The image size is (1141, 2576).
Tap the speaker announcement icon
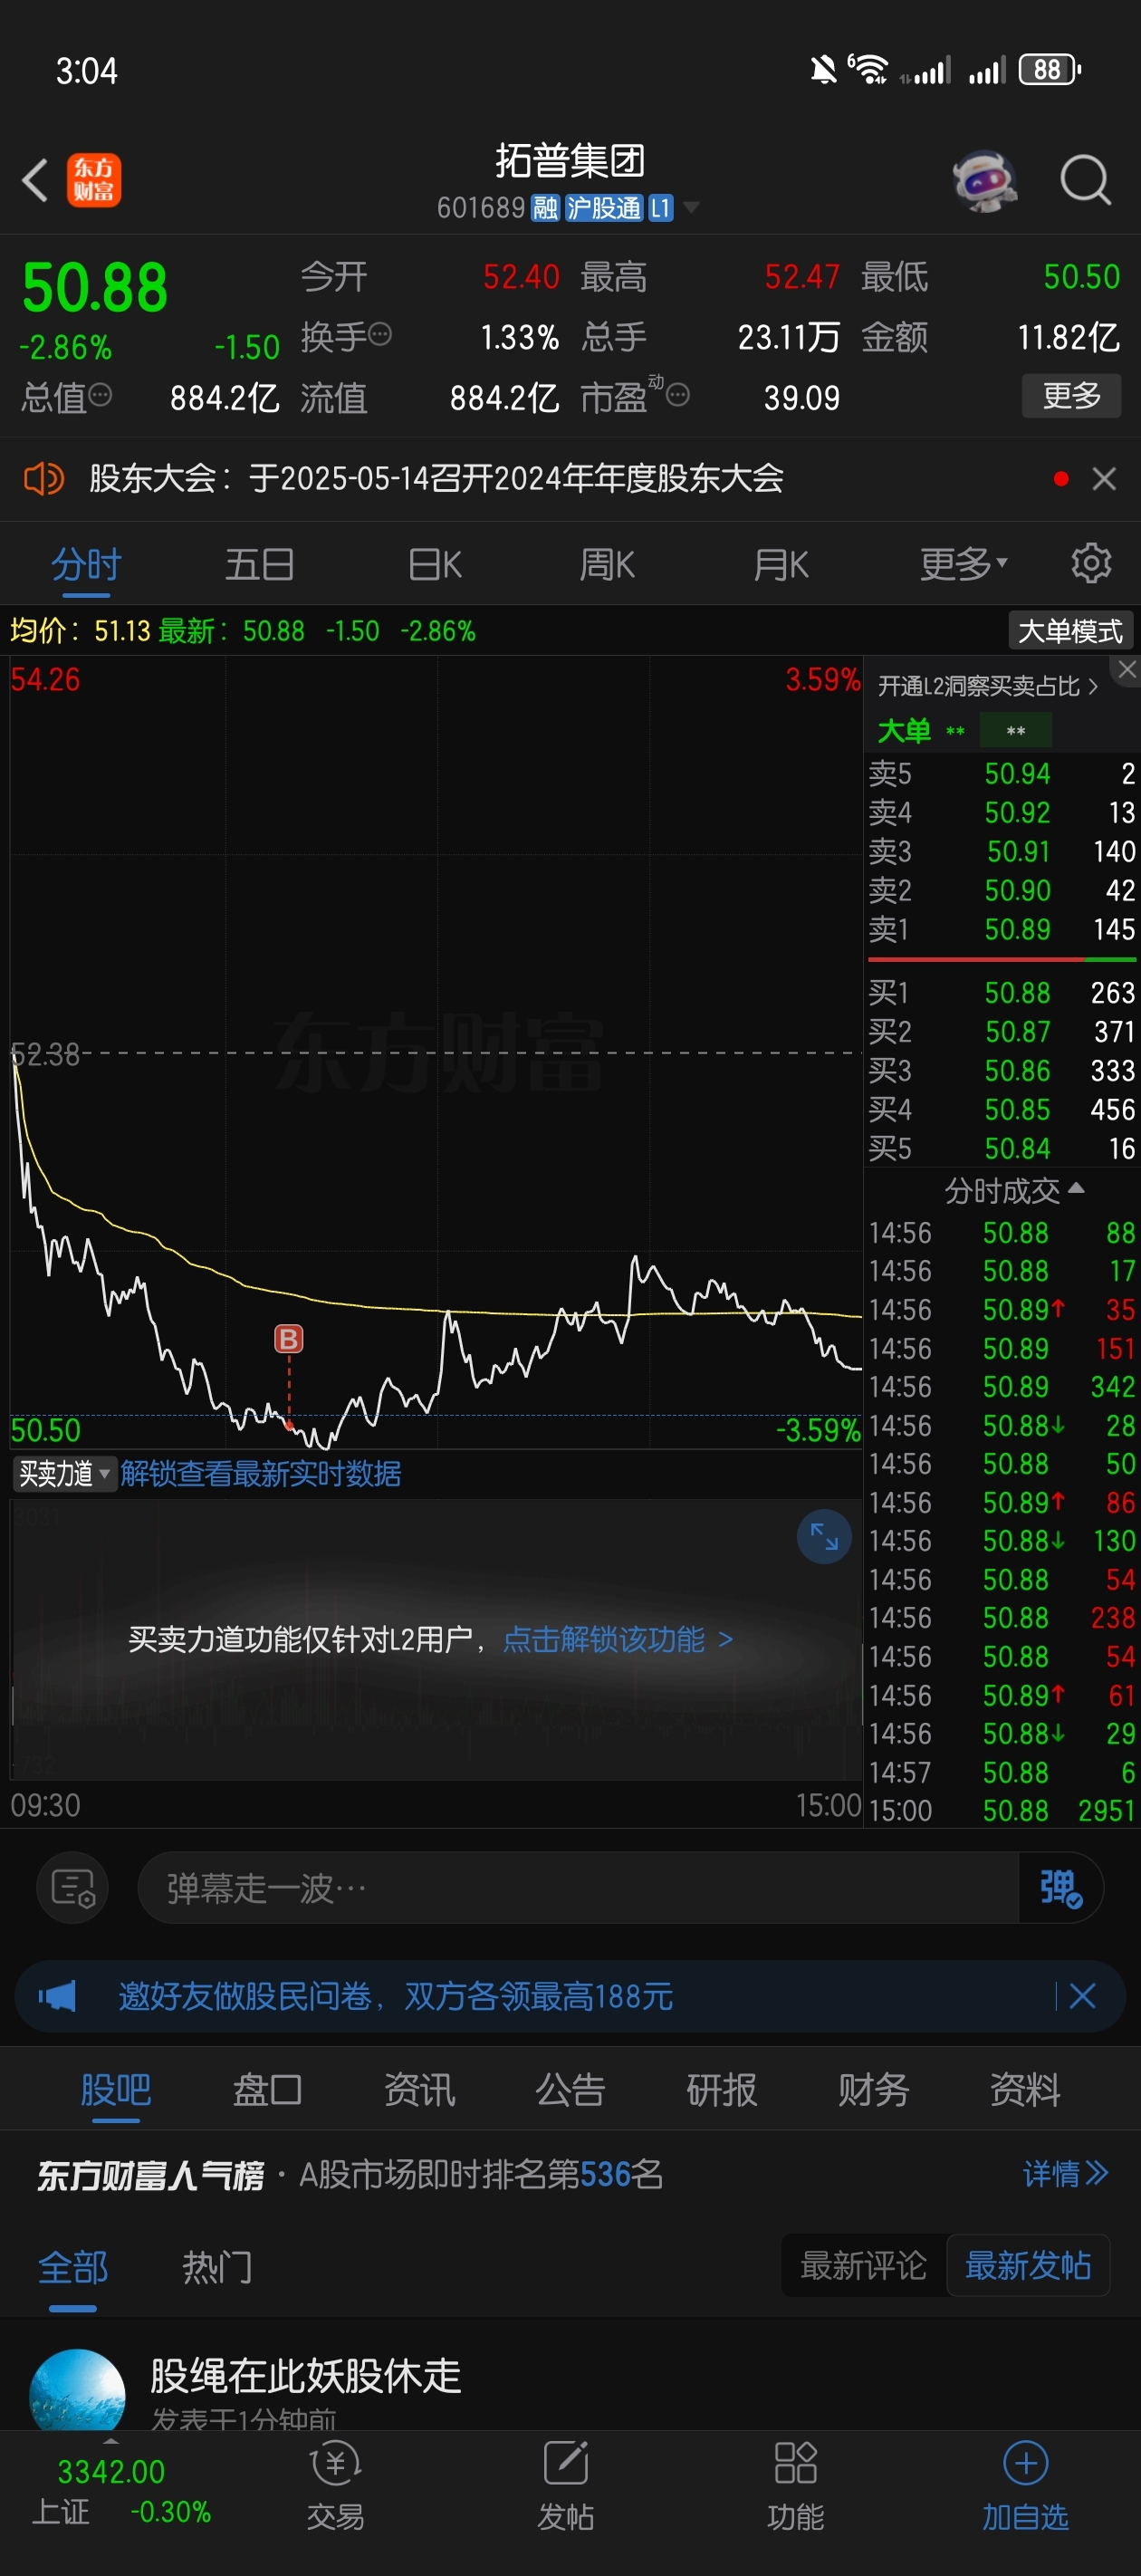click(x=44, y=479)
